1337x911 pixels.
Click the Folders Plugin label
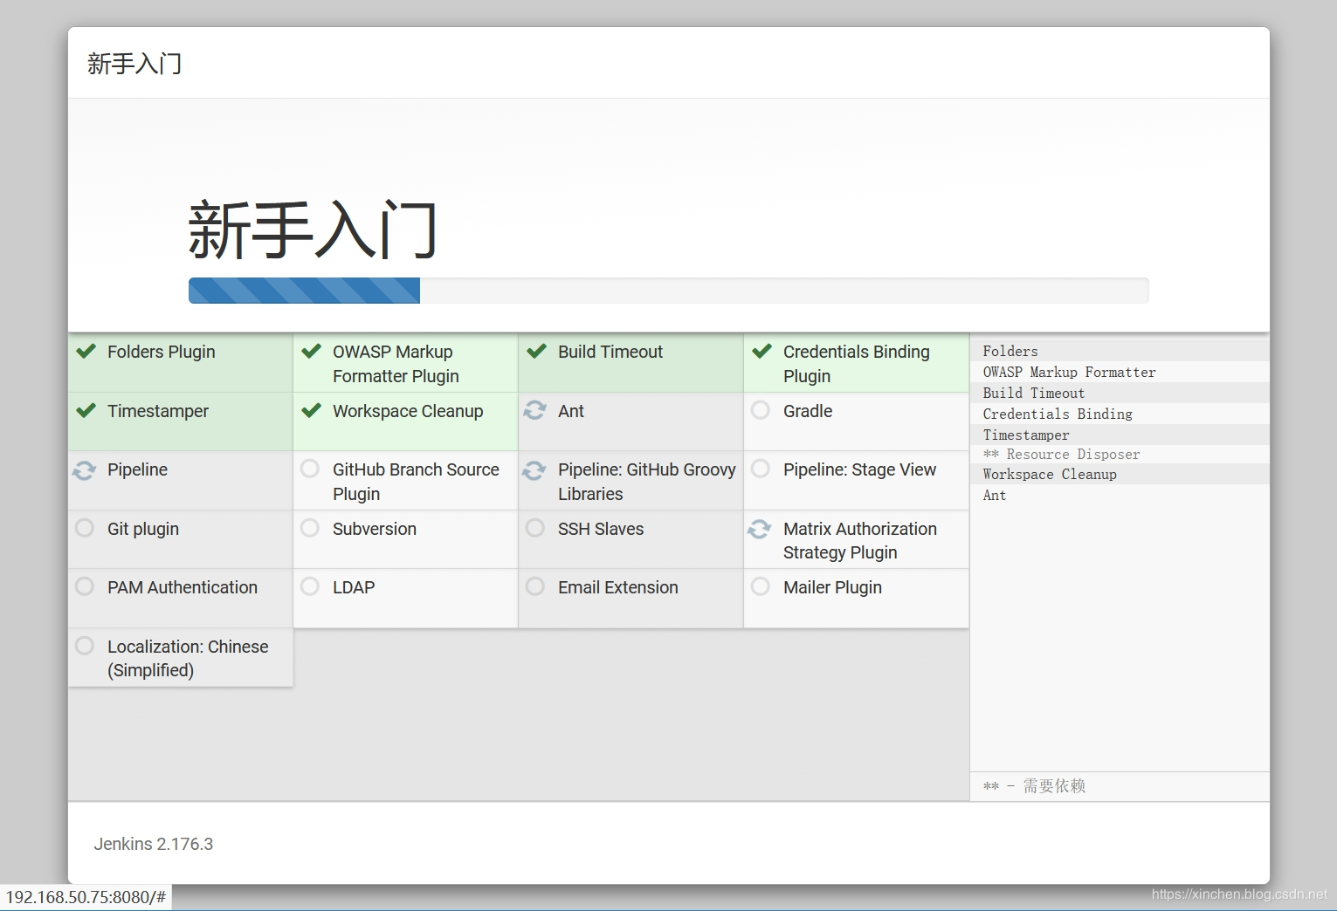click(162, 352)
